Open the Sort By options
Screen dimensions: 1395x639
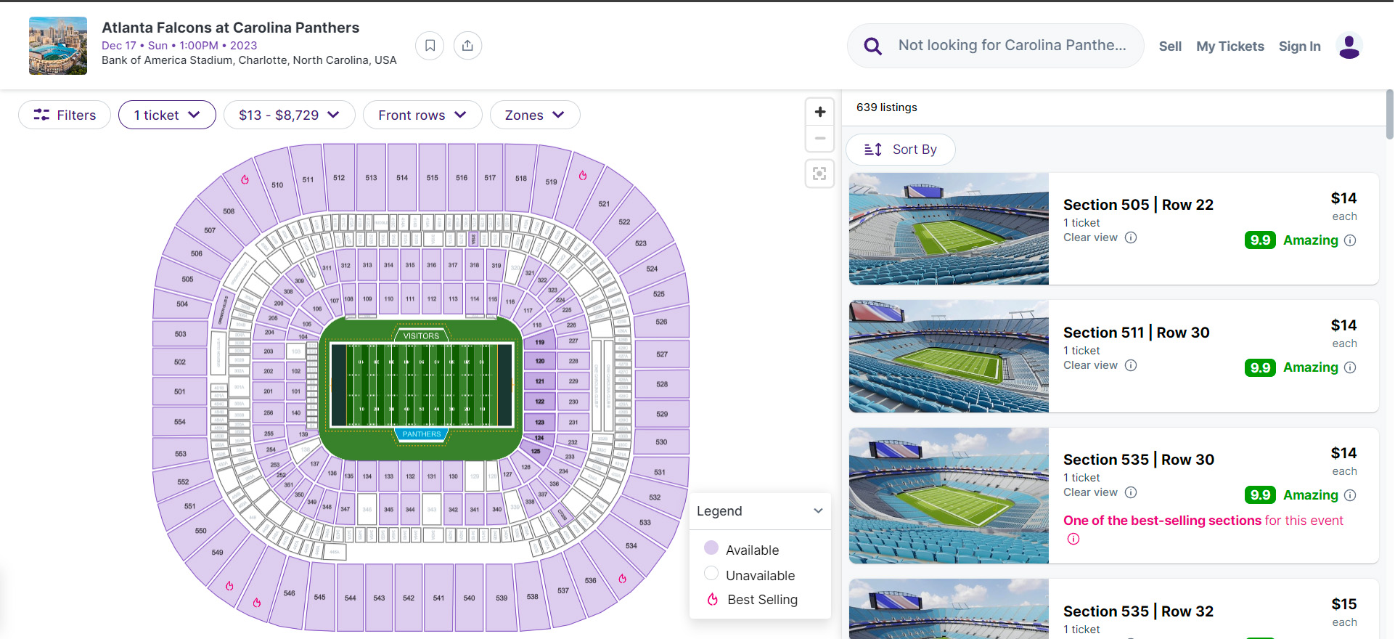(x=900, y=150)
